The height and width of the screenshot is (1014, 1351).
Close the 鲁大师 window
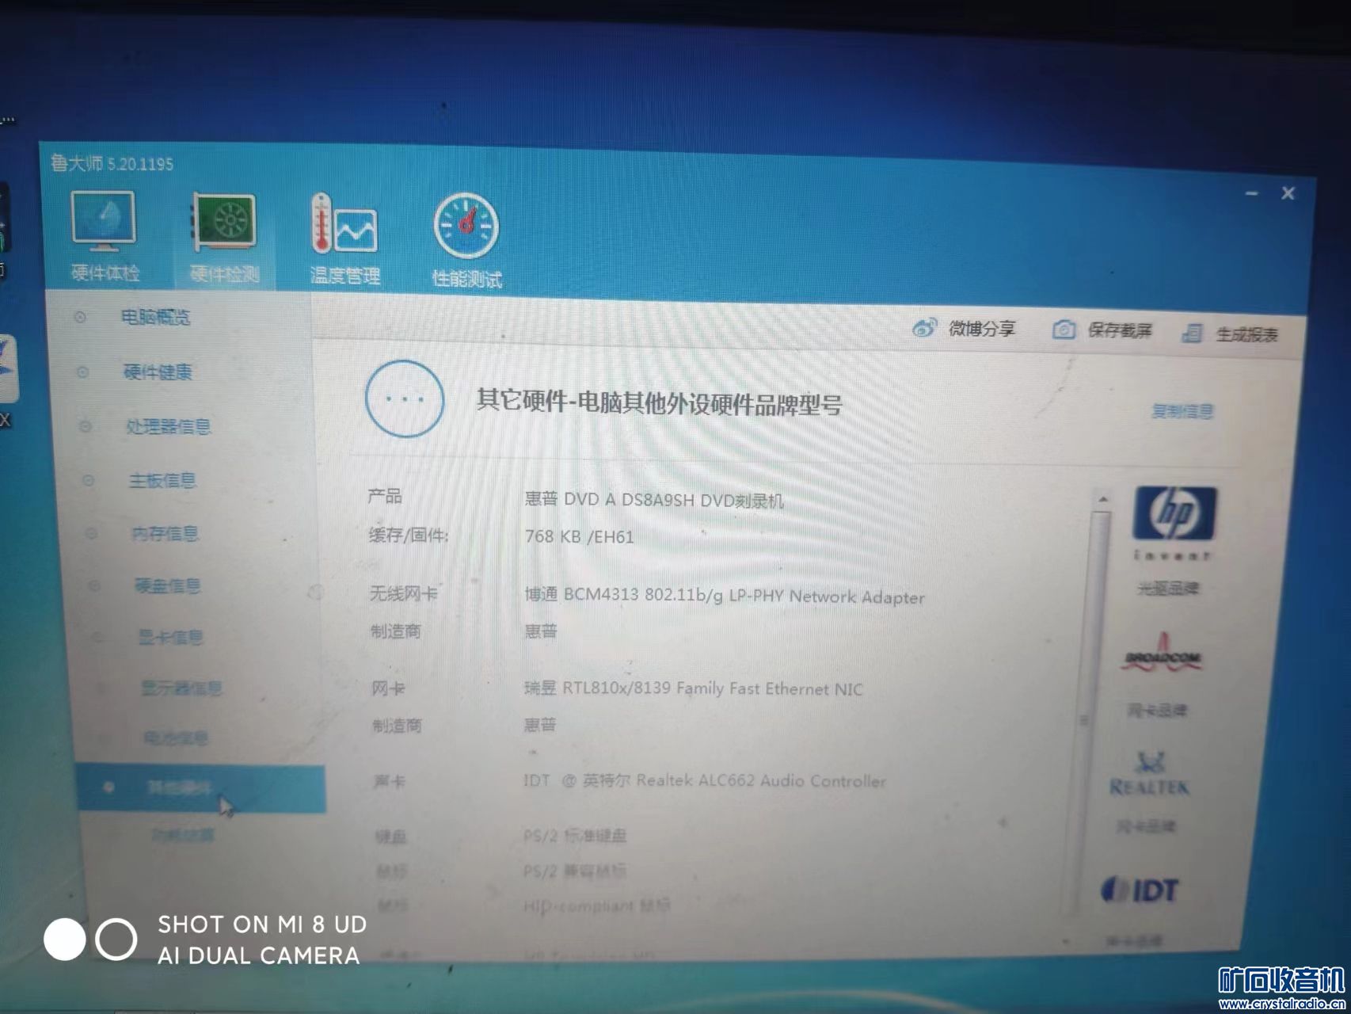(x=1288, y=193)
